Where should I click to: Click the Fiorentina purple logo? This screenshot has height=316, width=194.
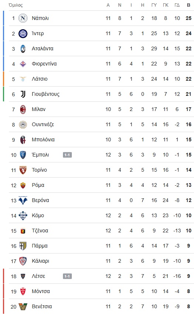(23, 64)
